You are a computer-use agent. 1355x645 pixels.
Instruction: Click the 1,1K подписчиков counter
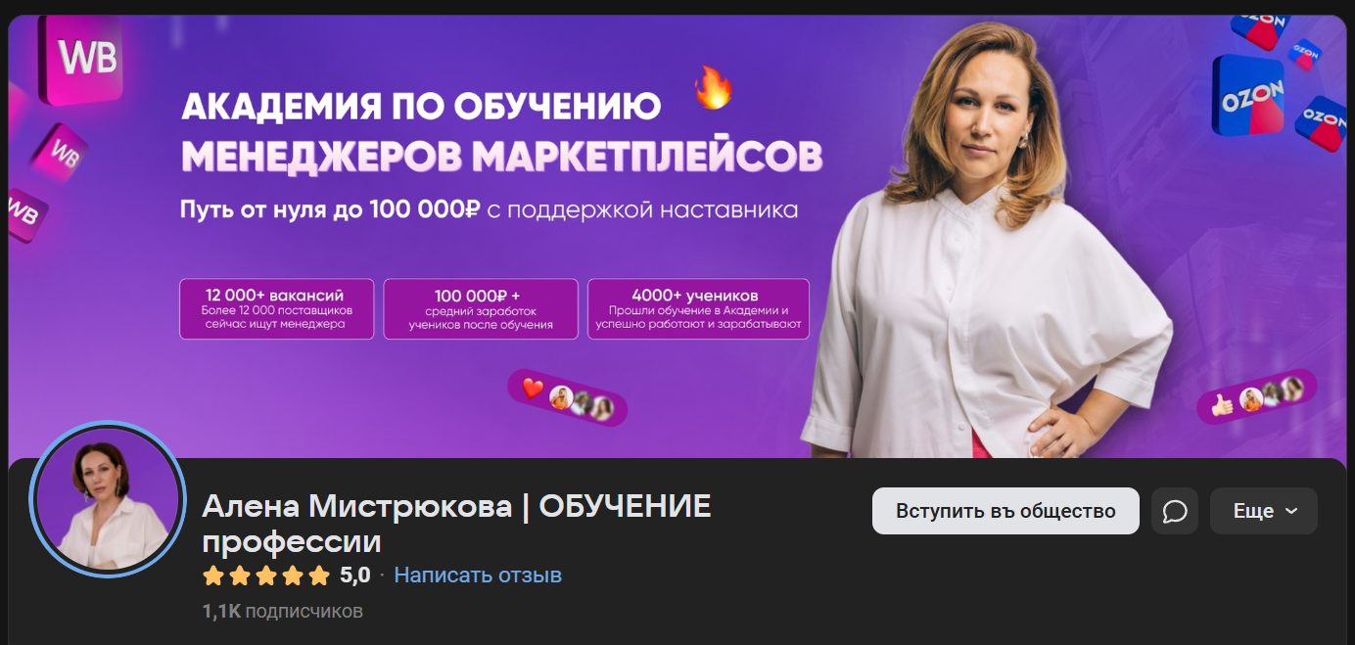tap(282, 612)
